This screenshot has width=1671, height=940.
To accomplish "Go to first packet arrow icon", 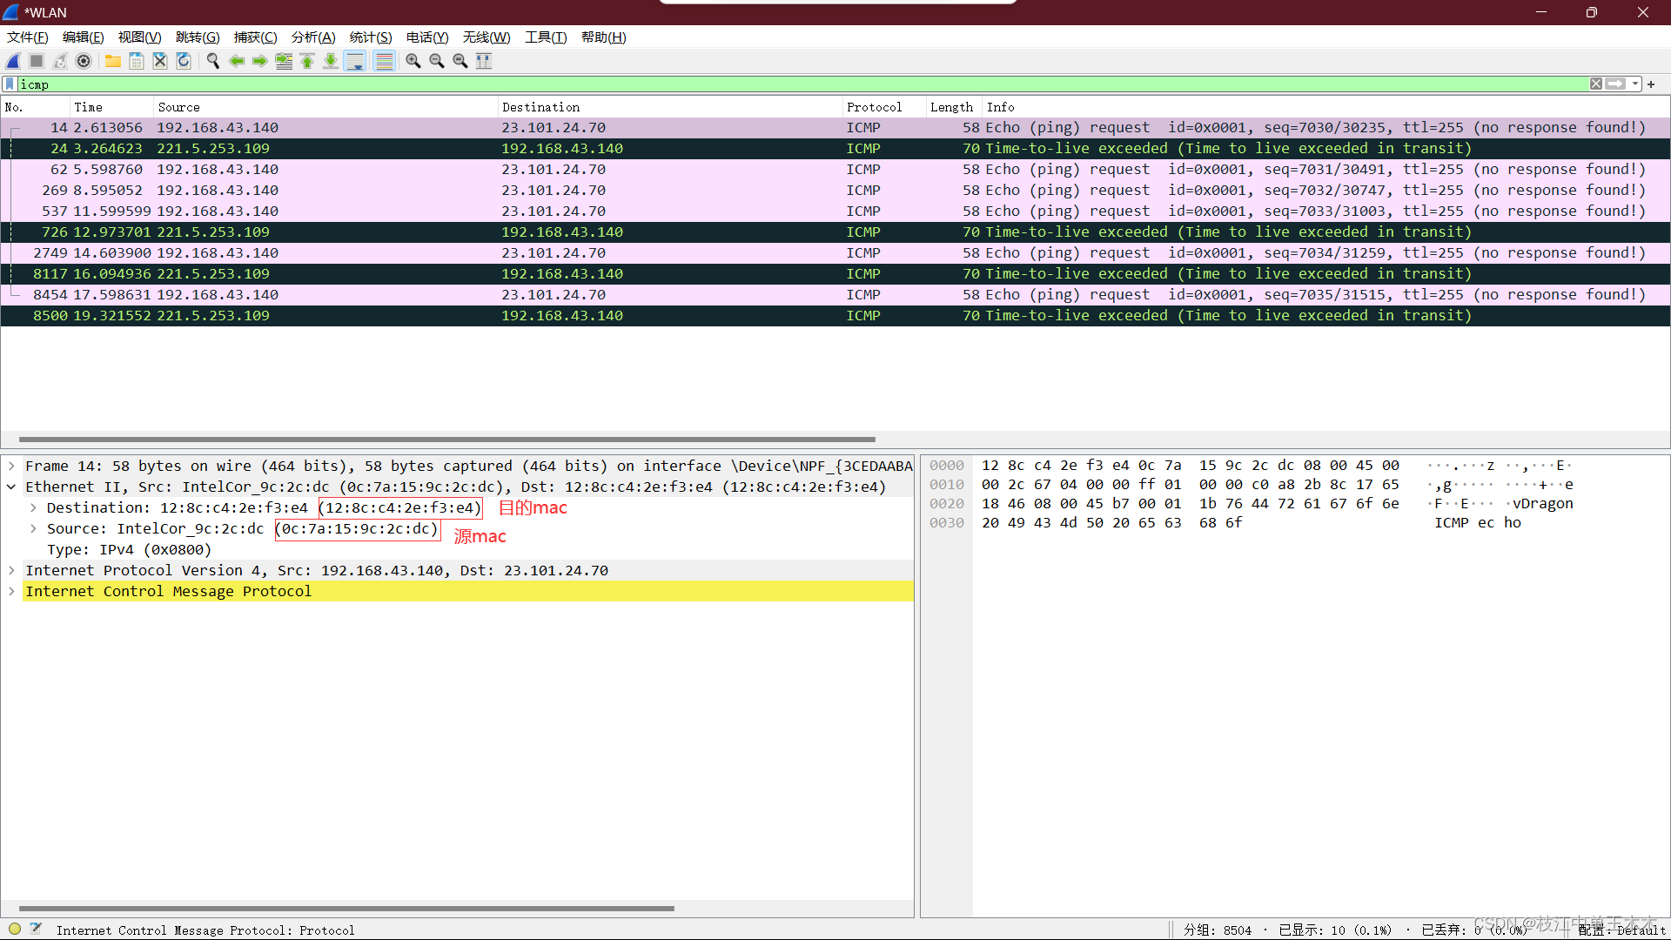I will pos(307,61).
